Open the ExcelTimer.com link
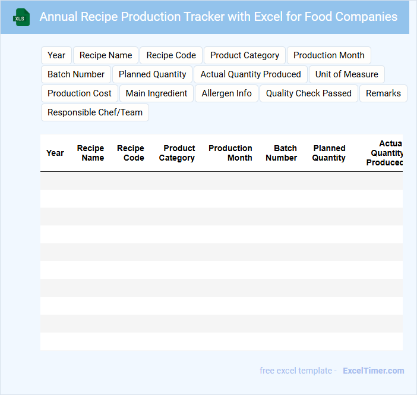 click(373, 371)
